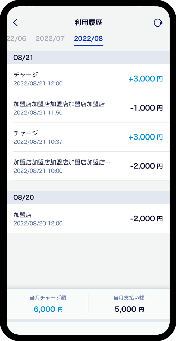Viewport: 176px width, 341px height.
Task: Open the 08/20 merchant payment entry
Action: coord(88,219)
